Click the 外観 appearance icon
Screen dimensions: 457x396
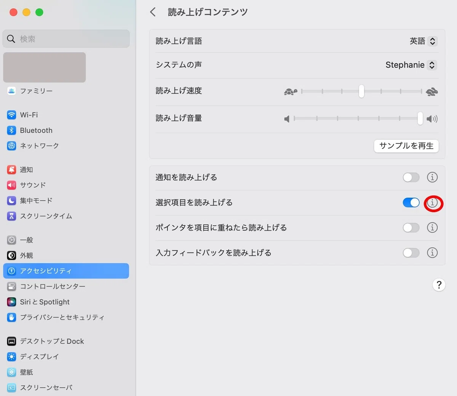tap(12, 256)
